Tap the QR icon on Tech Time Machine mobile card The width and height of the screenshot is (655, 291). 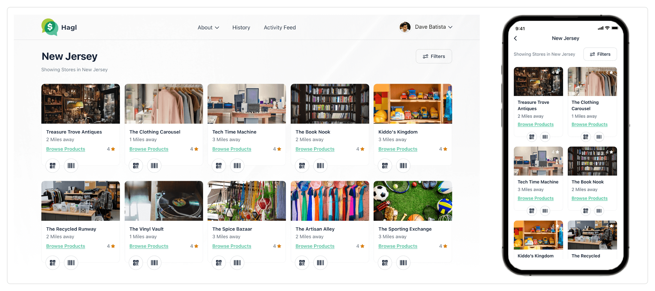[532, 211]
